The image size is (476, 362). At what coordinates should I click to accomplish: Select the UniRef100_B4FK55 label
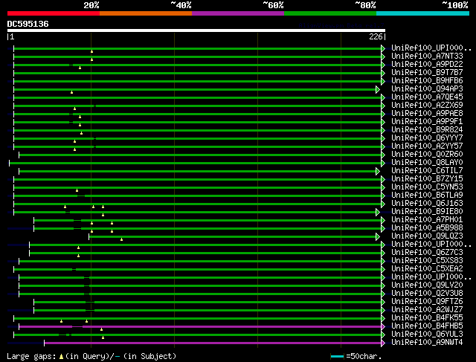pyautogui.click(x=427, y=318)
